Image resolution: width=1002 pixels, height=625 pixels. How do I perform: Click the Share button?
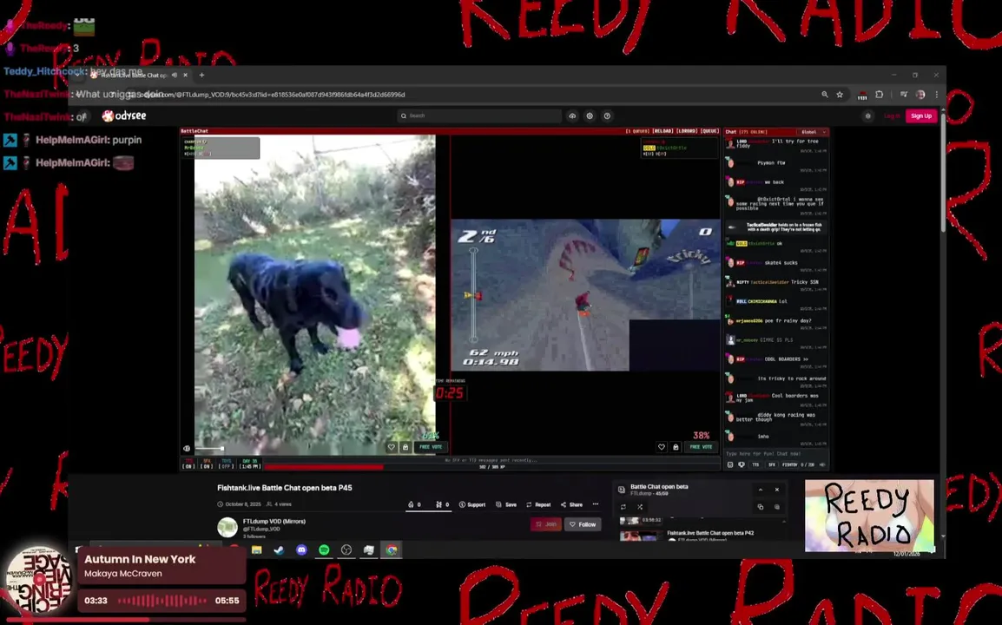(x=571, y=505)
